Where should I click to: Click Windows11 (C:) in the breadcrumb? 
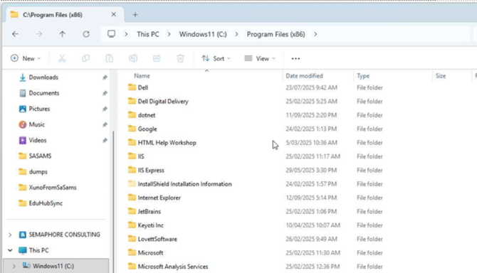click(203, 34)
